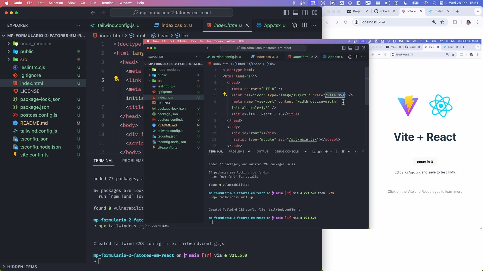Click the count is 0 button
This screenshot has height=271, width=483.
(425, 162)
